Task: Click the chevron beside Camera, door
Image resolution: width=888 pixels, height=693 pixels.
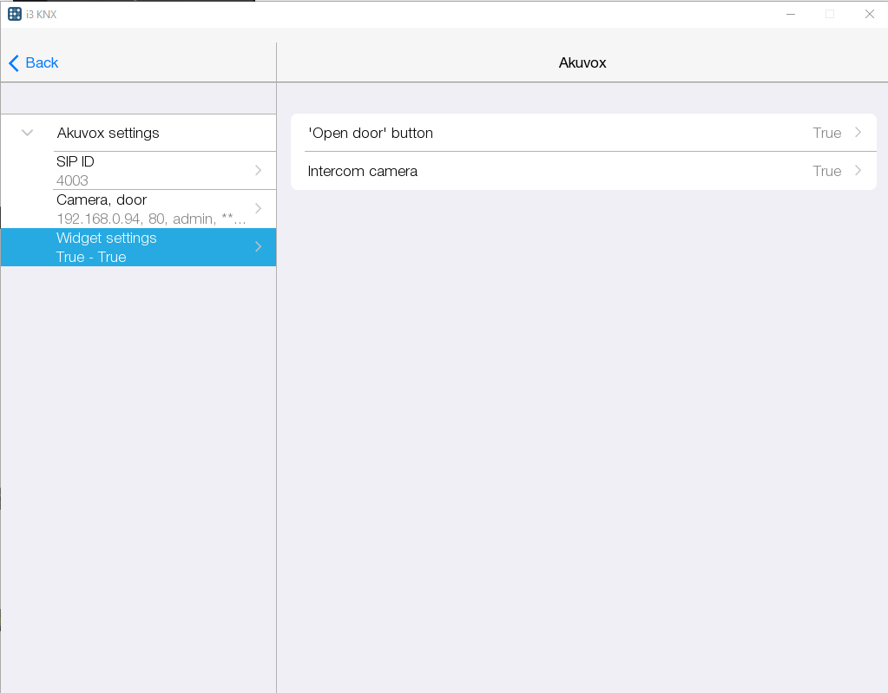Action: click(x=258, y=209)
